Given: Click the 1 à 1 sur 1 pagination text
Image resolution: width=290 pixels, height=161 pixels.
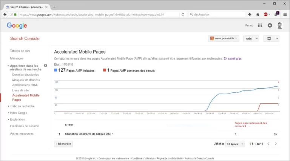Looking at the screenshot, I should [x=256, y=144].
